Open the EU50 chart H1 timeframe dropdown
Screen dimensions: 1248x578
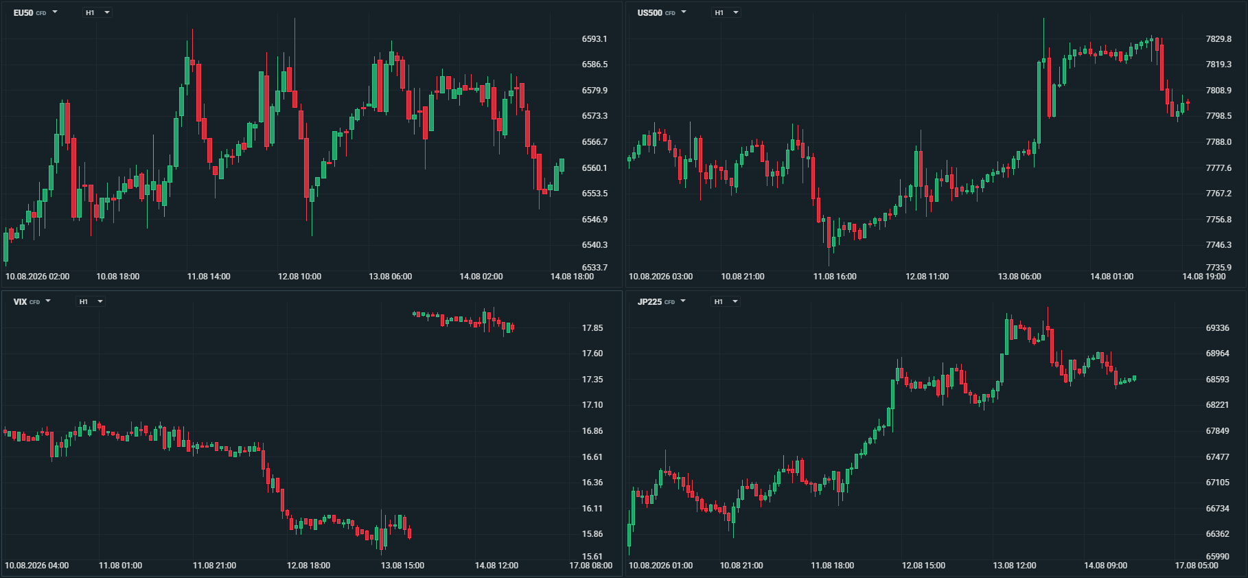97,12
